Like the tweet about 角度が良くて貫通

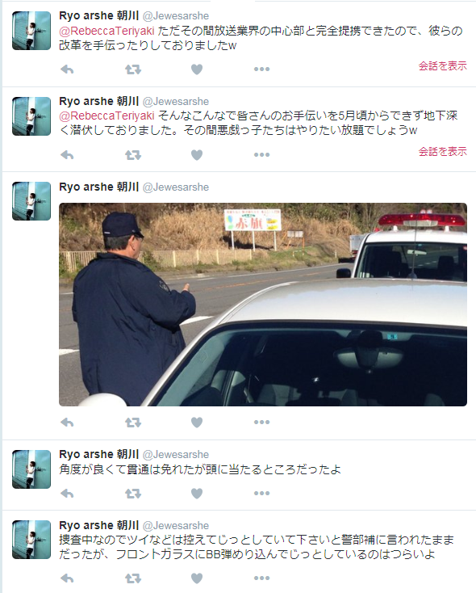[197, 493]
